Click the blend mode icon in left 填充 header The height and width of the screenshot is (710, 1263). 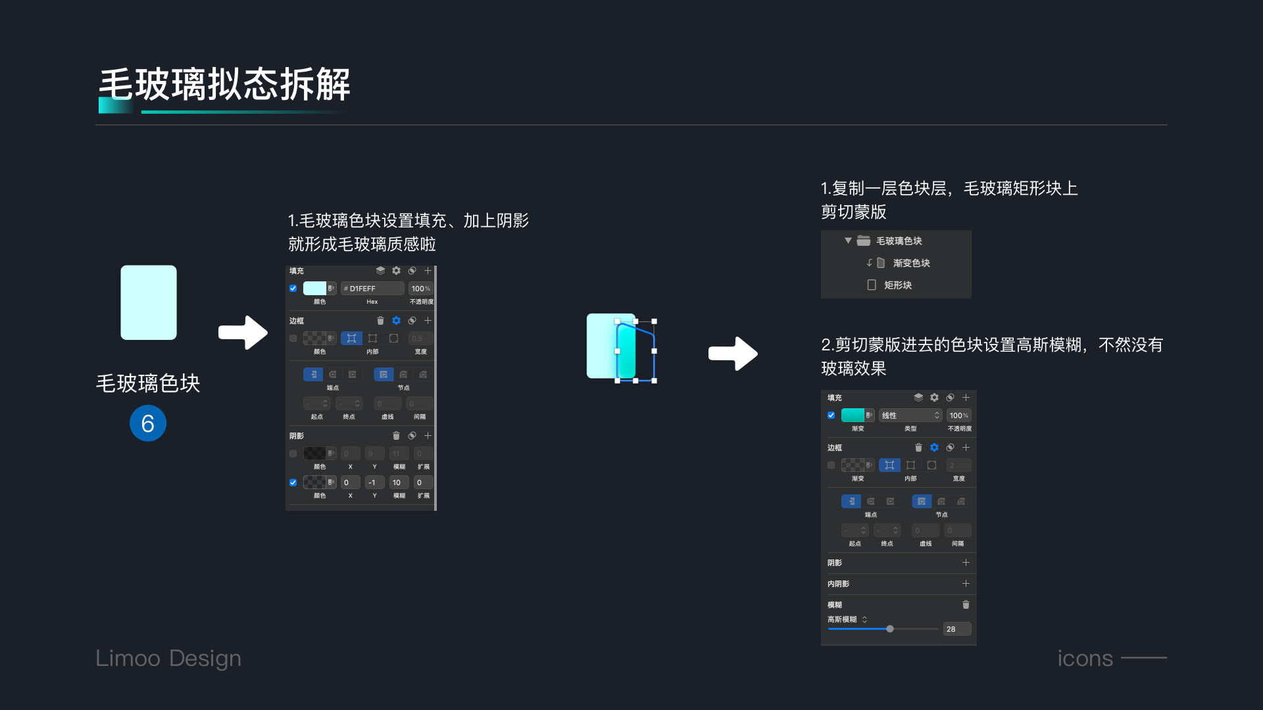pyautogui.click(x=412, y=271)
